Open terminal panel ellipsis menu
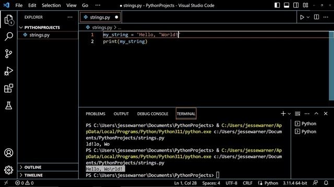Image resolution: width=334 pixels, height=187 pixels. tap(307, 114)
